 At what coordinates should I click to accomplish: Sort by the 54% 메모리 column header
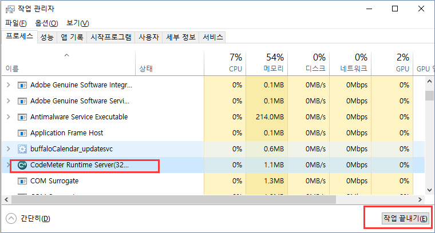(x=267, y=63)
